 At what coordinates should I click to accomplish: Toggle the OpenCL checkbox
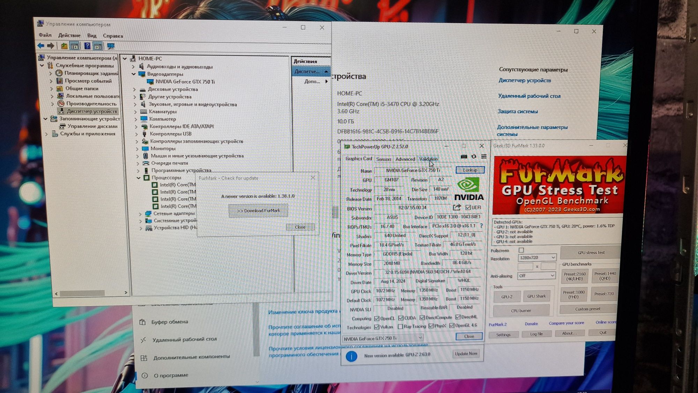tap(377, 318)
